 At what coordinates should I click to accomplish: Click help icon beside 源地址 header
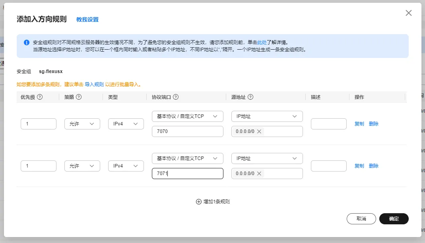pyautogui.click(x=250, y=97)
